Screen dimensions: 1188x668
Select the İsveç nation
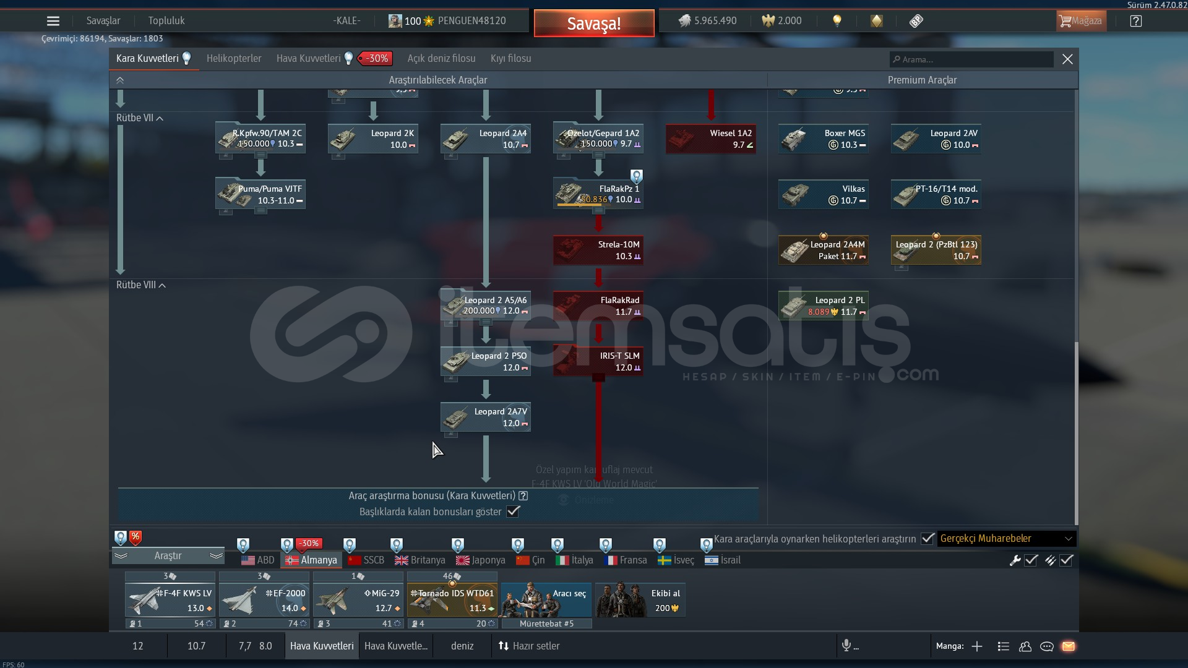click(x=676, y=560)
